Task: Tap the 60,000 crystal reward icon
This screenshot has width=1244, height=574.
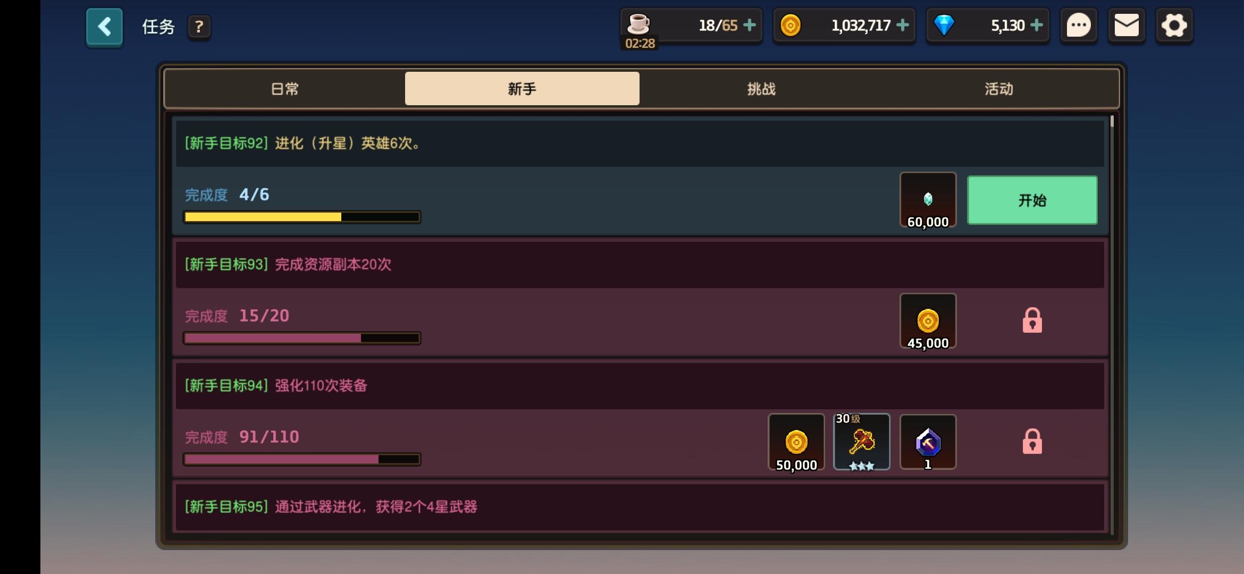Action: point(928,200)
